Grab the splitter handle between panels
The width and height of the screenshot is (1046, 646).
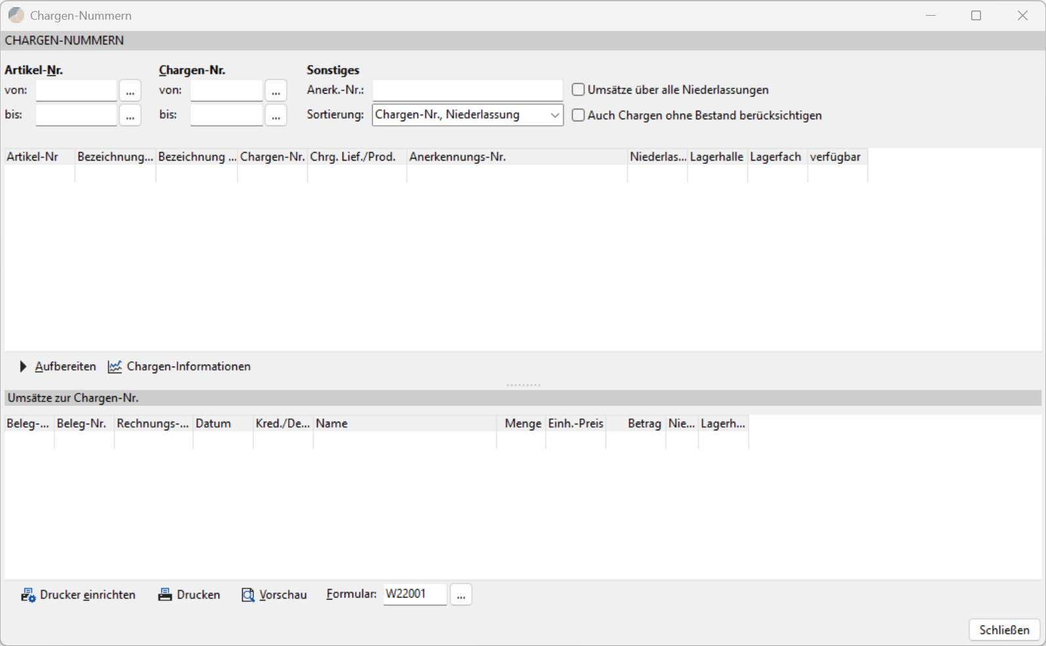[x=523, y=385]
